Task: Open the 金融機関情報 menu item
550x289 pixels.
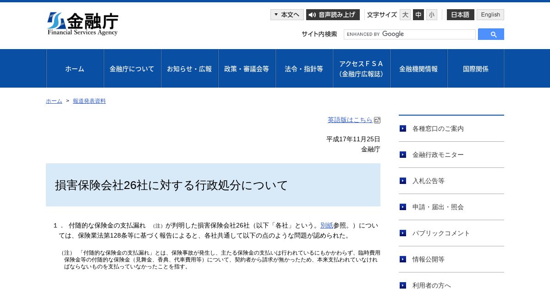Action: coord(419,68)
